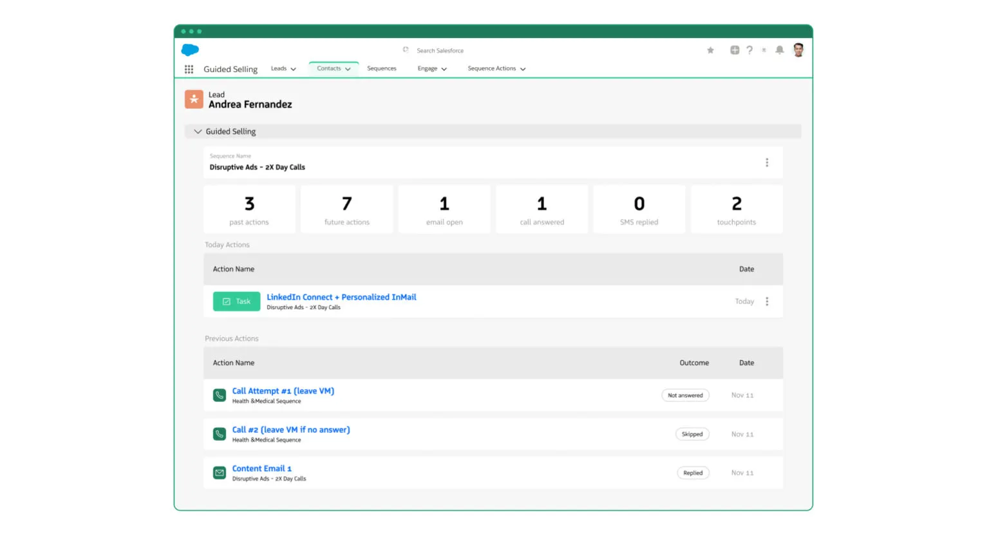Image resolution: width=989 pixels, height=536 pixels.
Task: Open the user profile avatar
Action: tap(798, 50)
